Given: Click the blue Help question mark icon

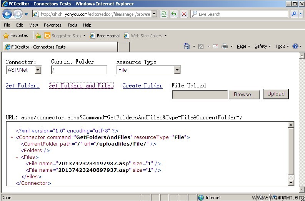Looking at the screenshot, I should [295, 46].
